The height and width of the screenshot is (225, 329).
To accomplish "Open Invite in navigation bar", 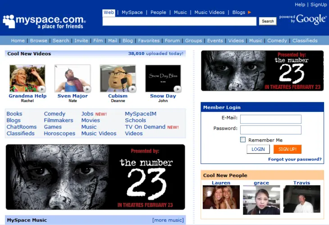I will [81, 40].
